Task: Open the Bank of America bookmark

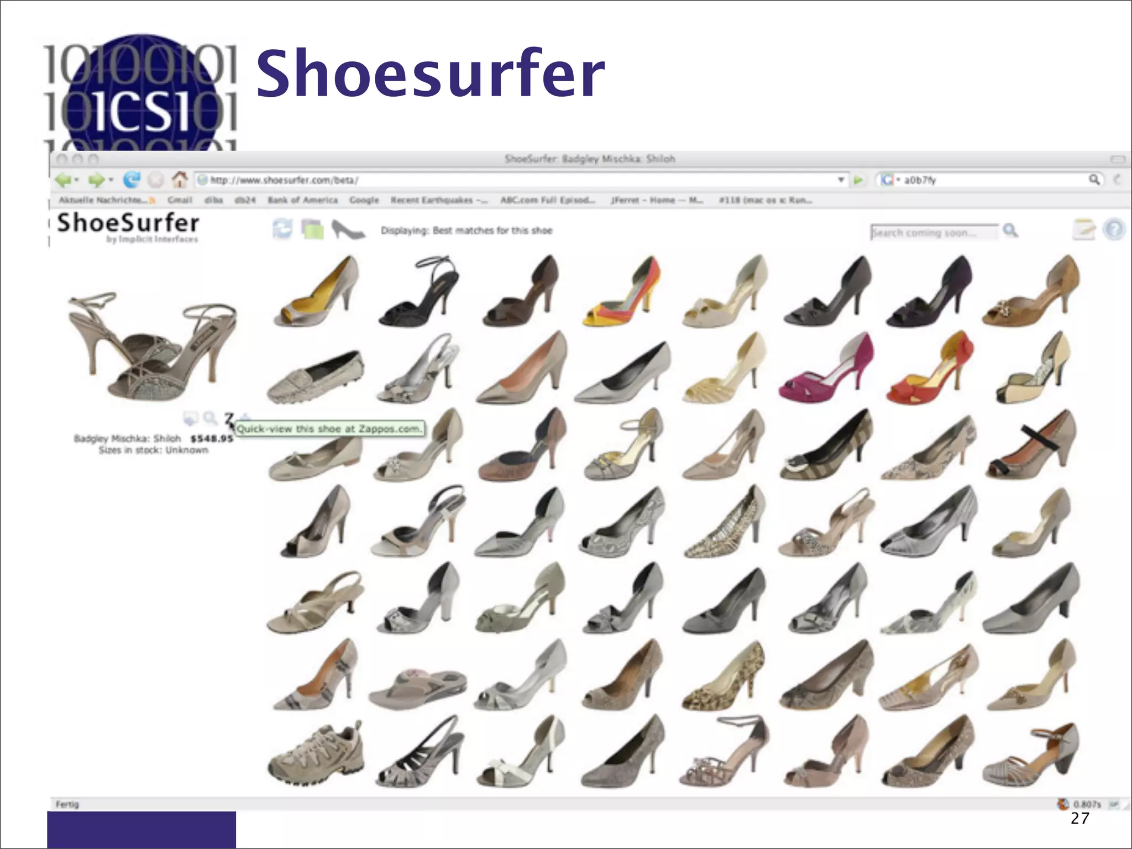Action: (x=302, y=200)
